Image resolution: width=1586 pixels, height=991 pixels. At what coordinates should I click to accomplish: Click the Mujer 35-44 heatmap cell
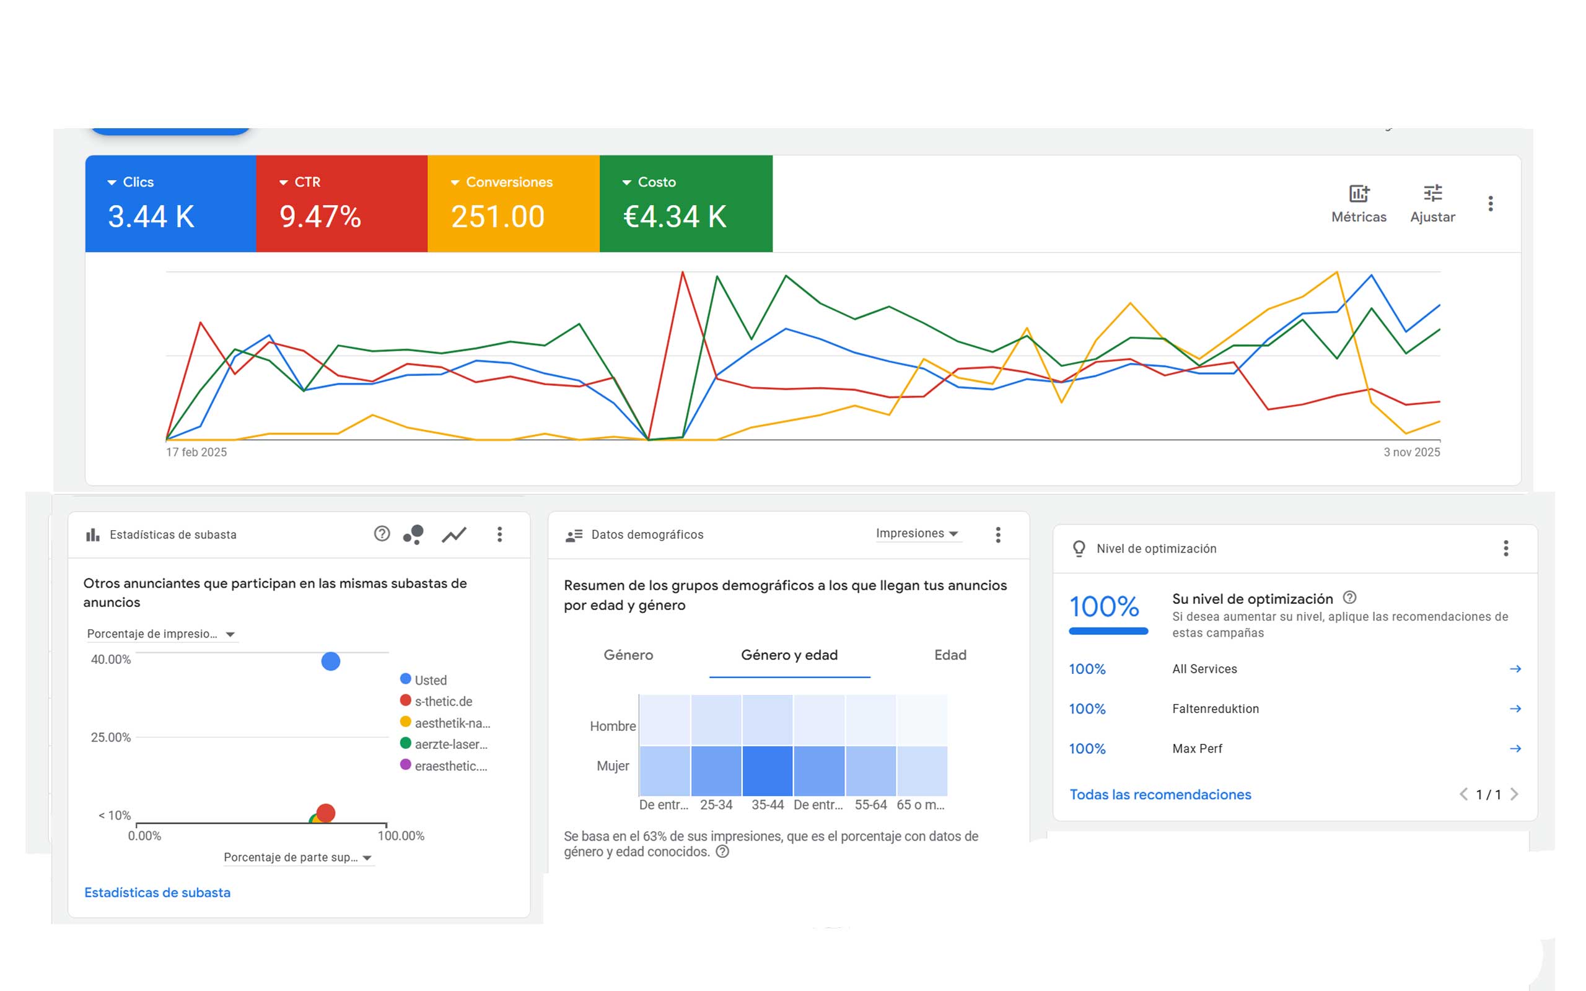767,770
